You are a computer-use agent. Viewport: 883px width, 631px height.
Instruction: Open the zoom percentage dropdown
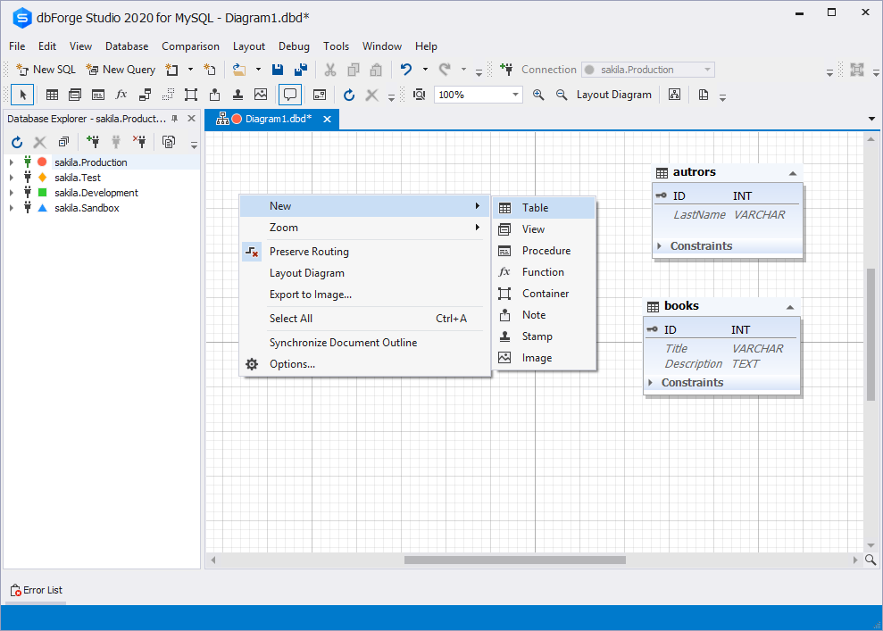pyautogui.click(x=514, y=94)
